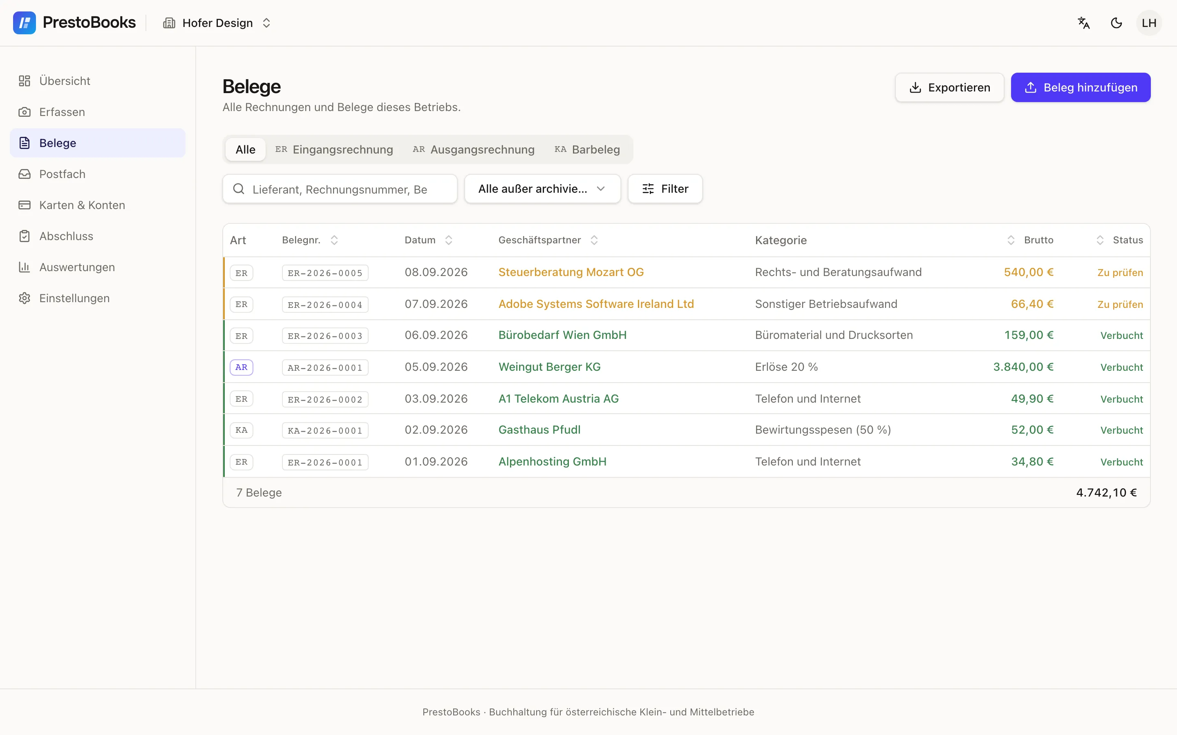The width and height of the screenshot is (1177, 735).
Task: Sort table by Brutto column
Action: coord(1029,240)
